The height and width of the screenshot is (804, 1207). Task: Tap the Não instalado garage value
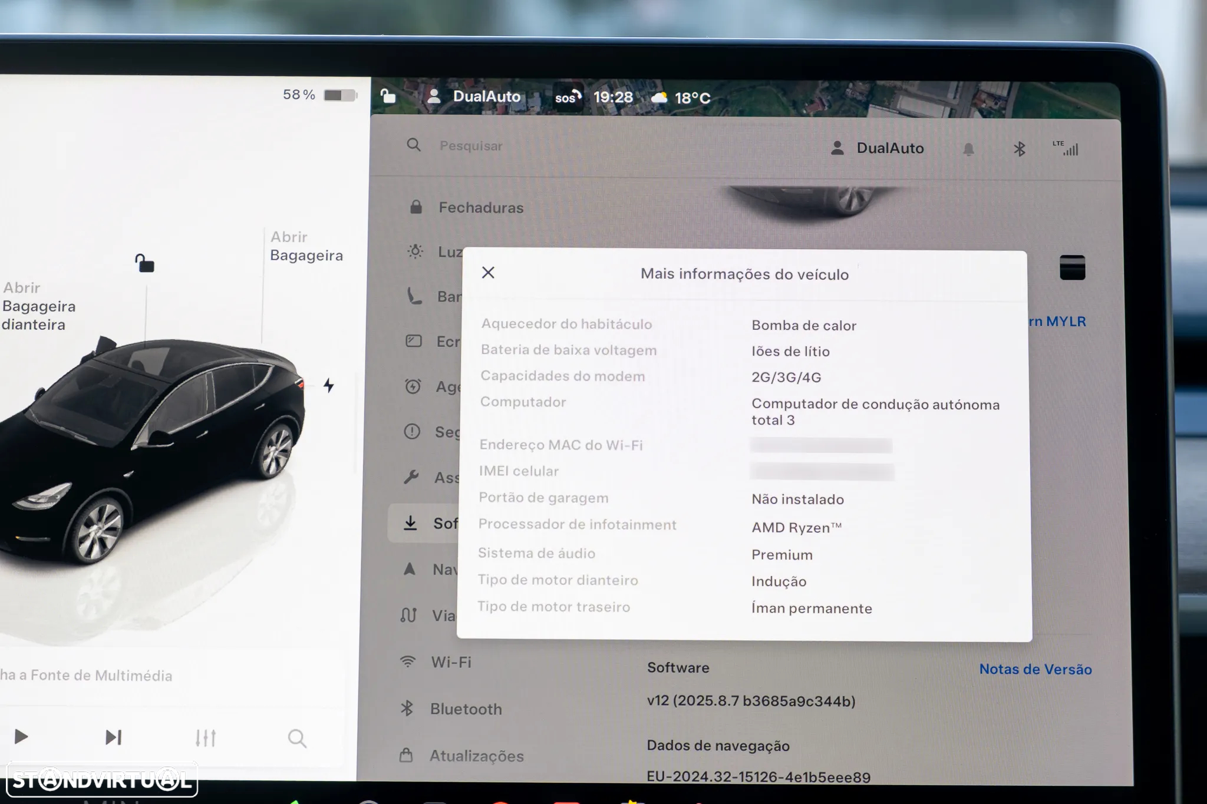[x=797, y=499]
